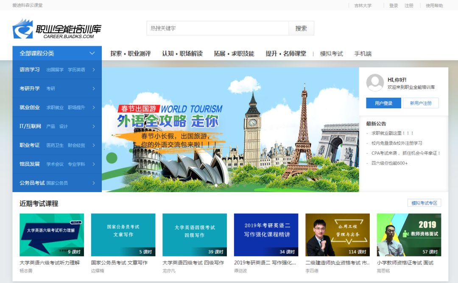Open the 2019年考研英语二 写作强化 course thumbnail
The height and width of the screenshot is (283, 458).
point(266,235)
